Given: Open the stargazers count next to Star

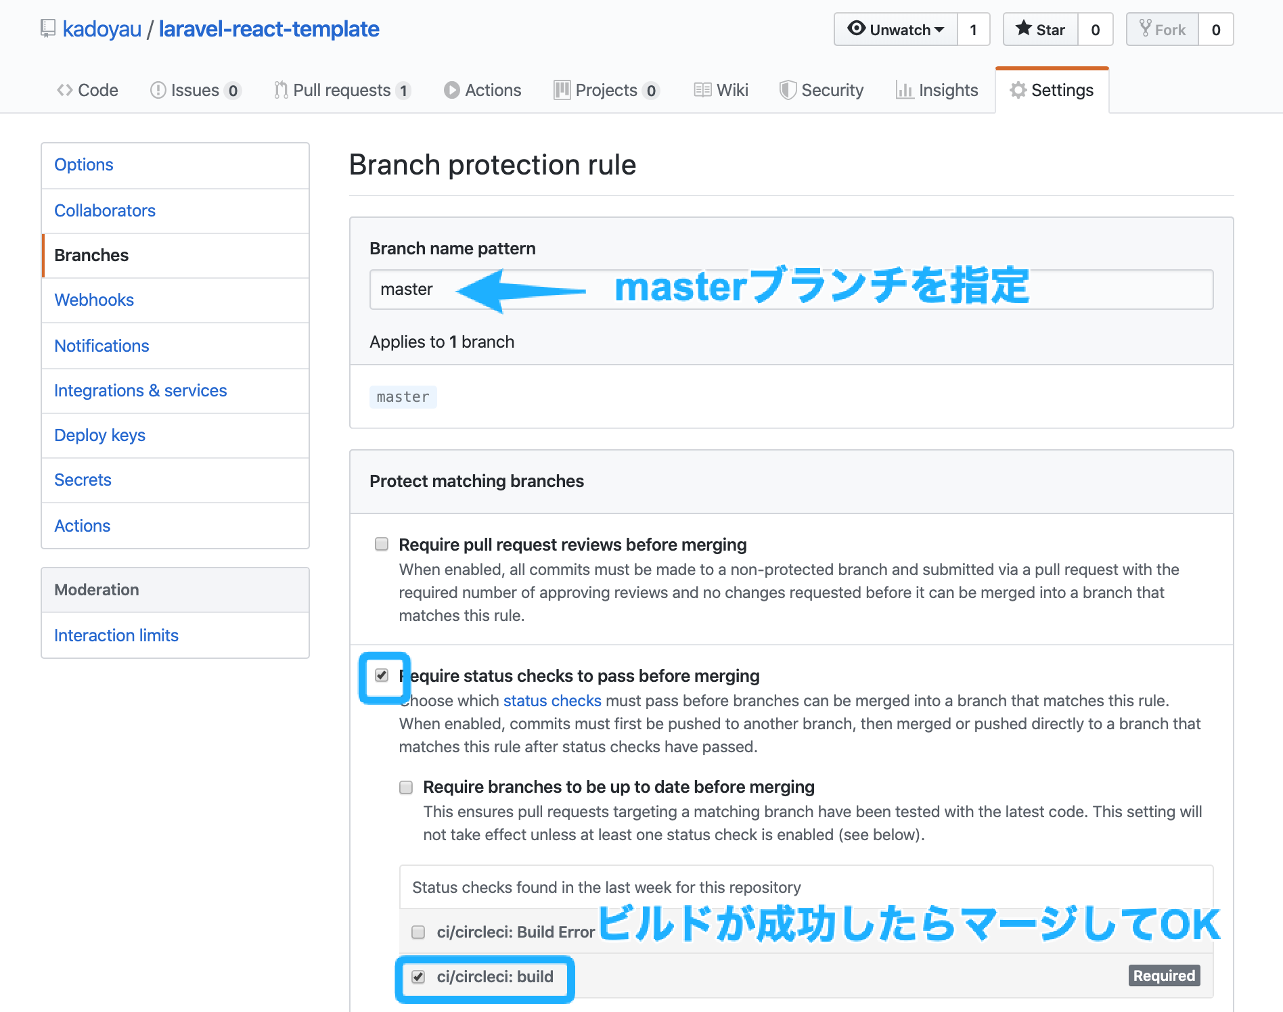Looking at the screenshot, I should coord(1096,29).
